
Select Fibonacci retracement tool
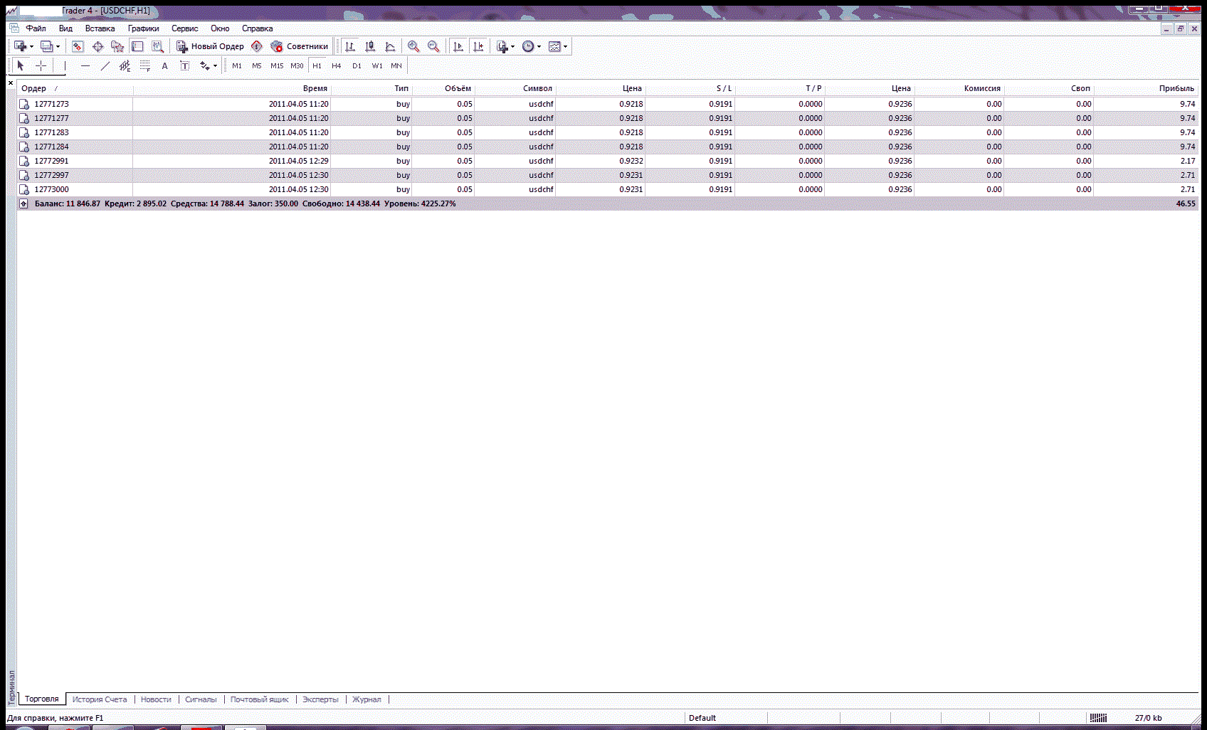(x=145, y=65)
